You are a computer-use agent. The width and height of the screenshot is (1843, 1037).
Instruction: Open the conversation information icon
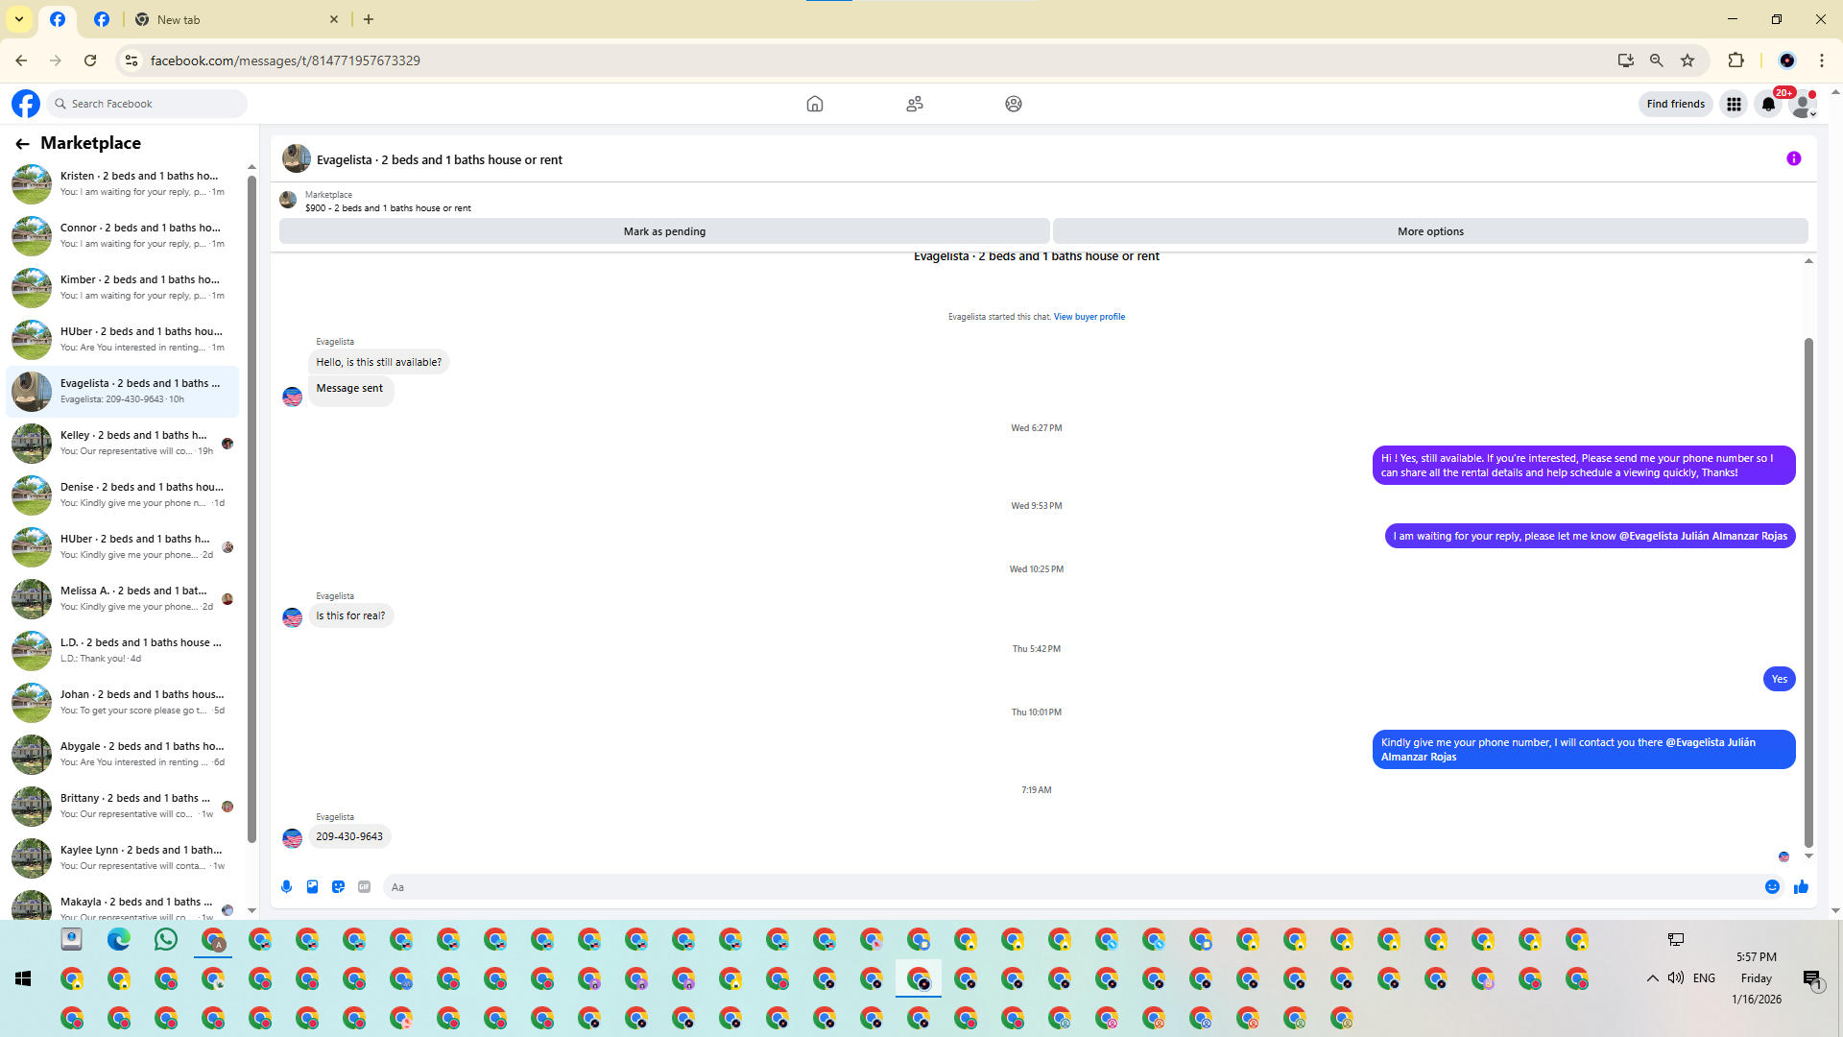coord(1793,159)
